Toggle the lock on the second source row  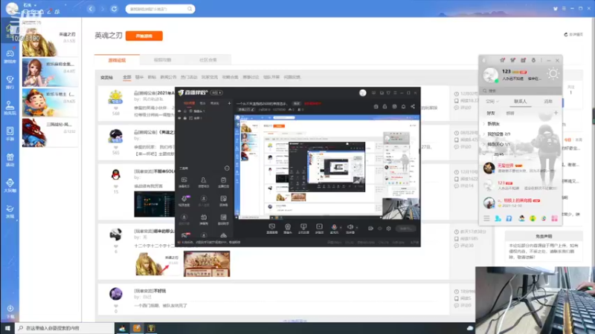(x=185, y=118)
